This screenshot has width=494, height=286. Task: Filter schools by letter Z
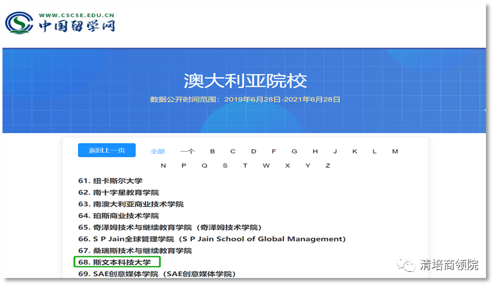click(327, 165)
